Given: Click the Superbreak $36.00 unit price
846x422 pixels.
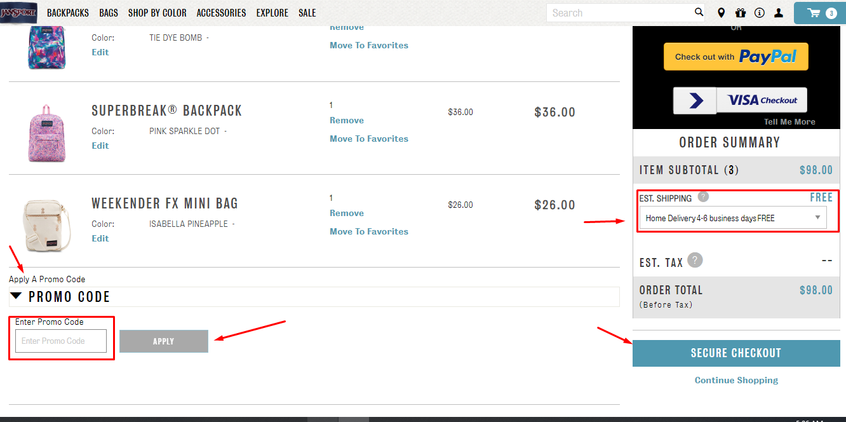Looking at the screenshot, I should pyautogui.click(x=460, y=112).
